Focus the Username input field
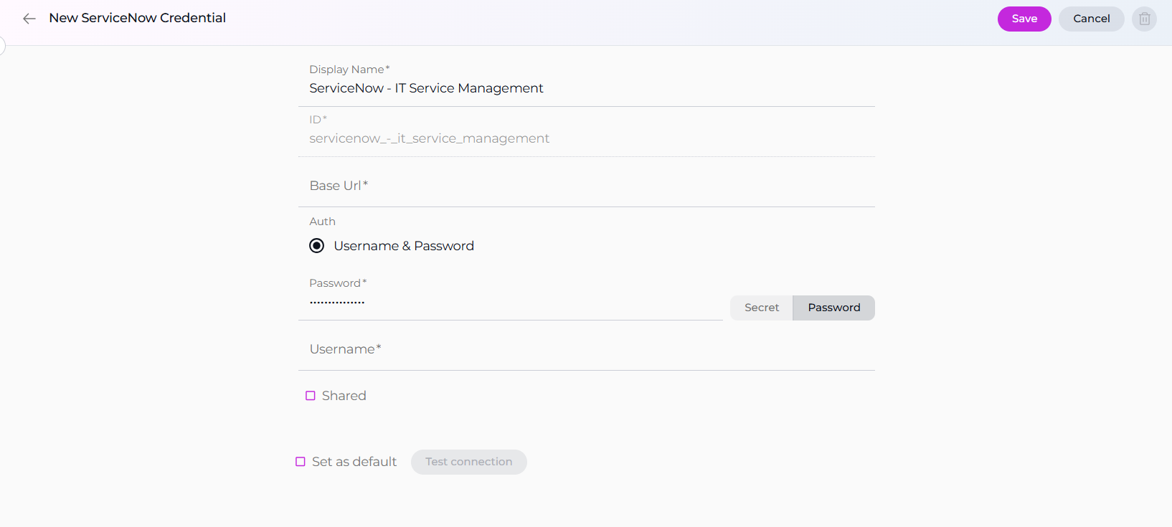 coord(585,349)
